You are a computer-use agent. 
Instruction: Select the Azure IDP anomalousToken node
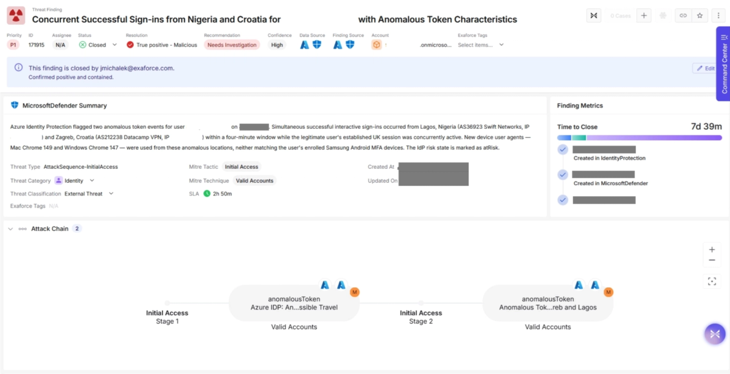[294, 303]
